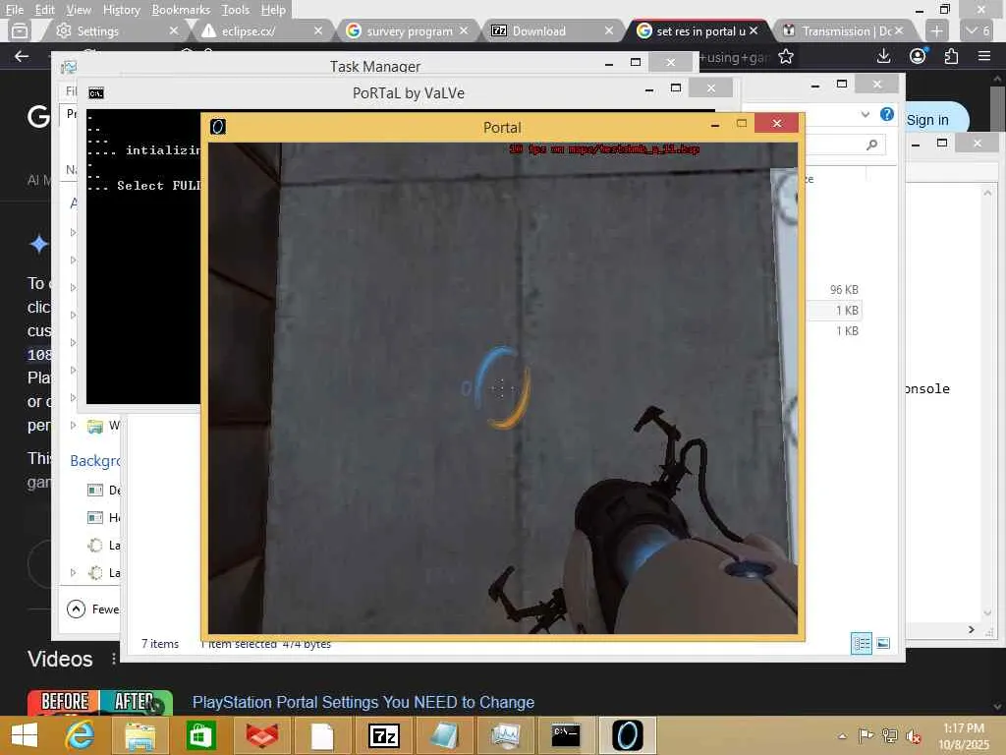Expand the explorer ribbon chevron
This screenshot has height=755, width=1006.
point(865,114)
